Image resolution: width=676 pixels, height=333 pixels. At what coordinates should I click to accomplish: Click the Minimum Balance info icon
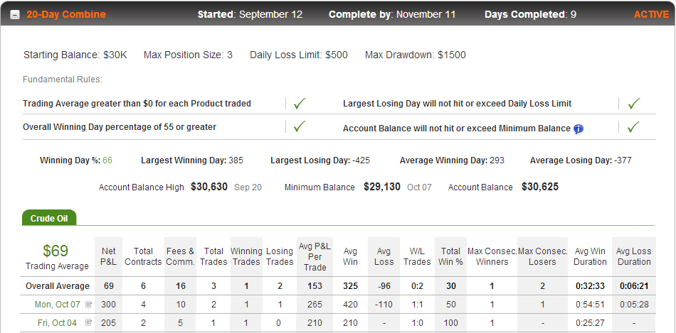pyautogui.click(x=579, y=129)
